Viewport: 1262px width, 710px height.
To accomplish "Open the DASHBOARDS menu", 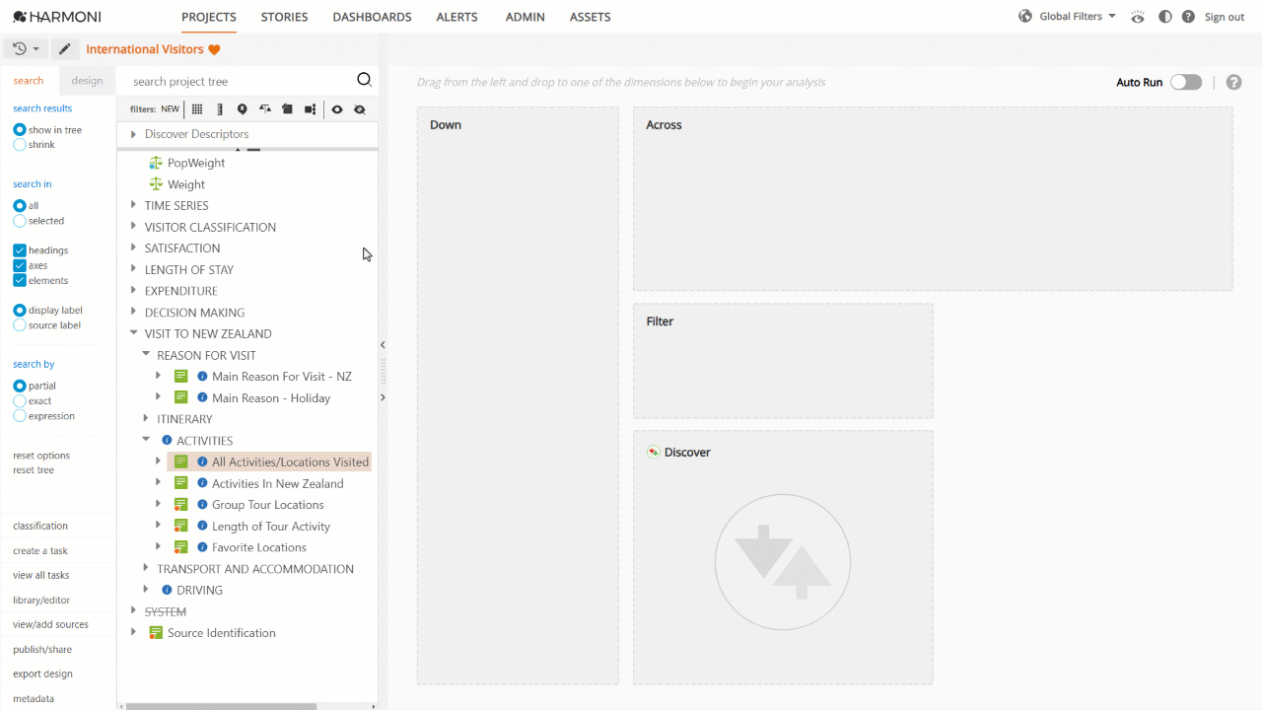I will click(x=372, y=17).
